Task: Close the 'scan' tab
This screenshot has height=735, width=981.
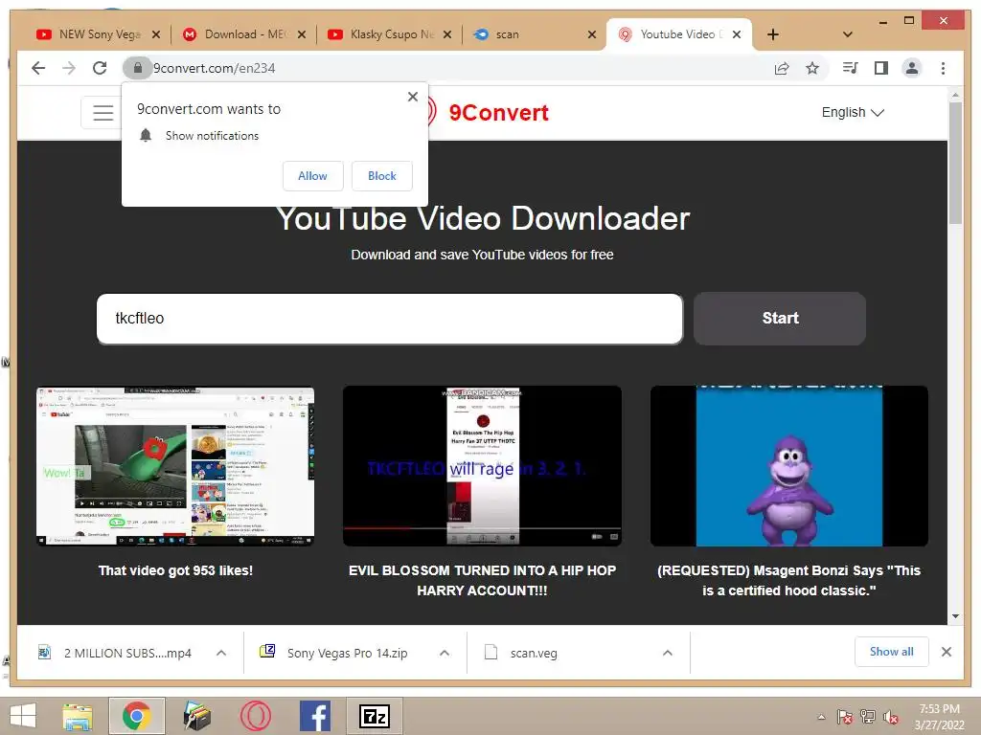Action: click(x=592, y=34)
